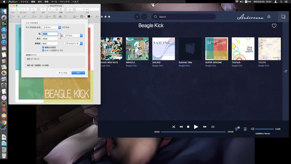This screenshot has height=164, width=291.
Task: Open the tag editor icon on the right edge
Action: pos(286,71)
